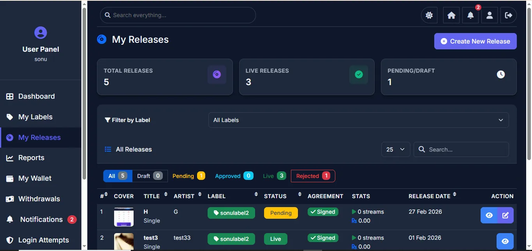Screen dimensions: 532x251
Task: Click the pending/draft clock icon
Action: click(501, 74)
